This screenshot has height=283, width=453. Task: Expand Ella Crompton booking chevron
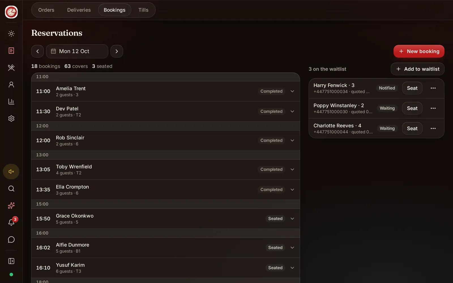(x=292, y=190)
